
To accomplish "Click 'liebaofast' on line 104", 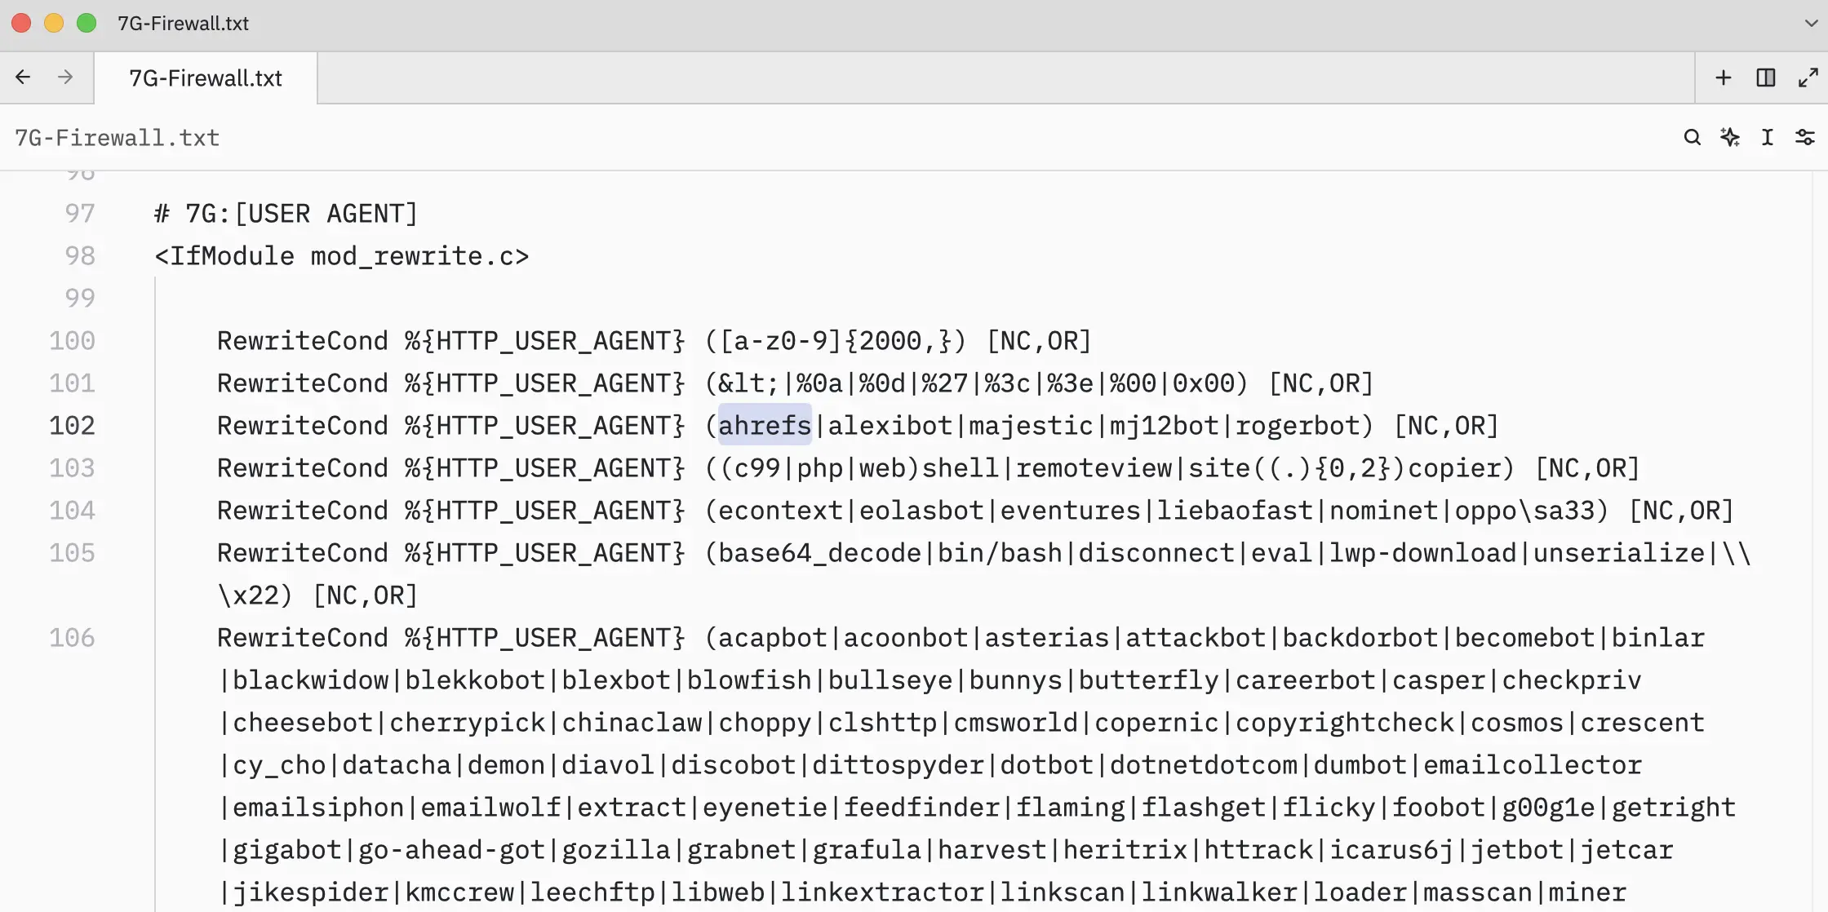I will tap(1235, 511).
